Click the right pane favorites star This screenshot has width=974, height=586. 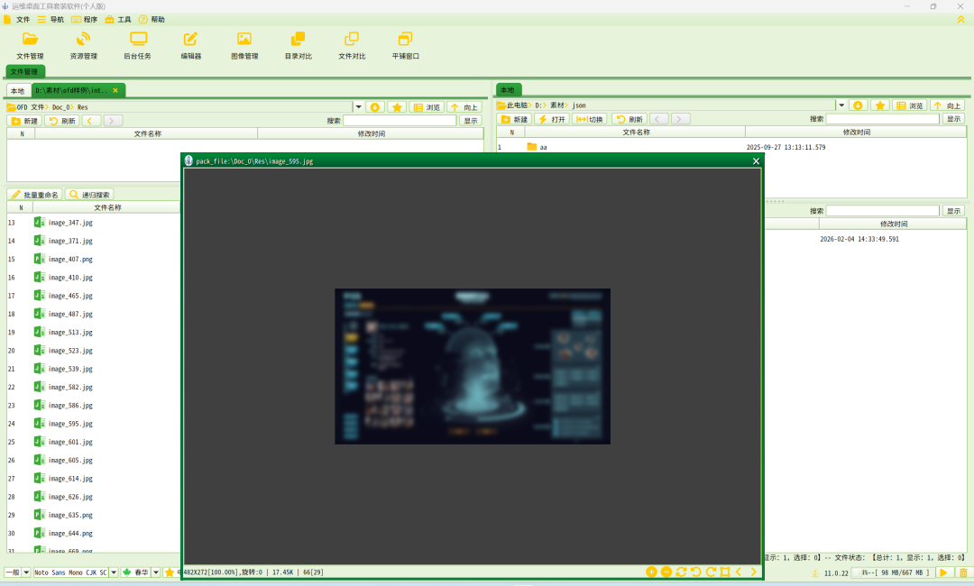click(x=879, y=105)
